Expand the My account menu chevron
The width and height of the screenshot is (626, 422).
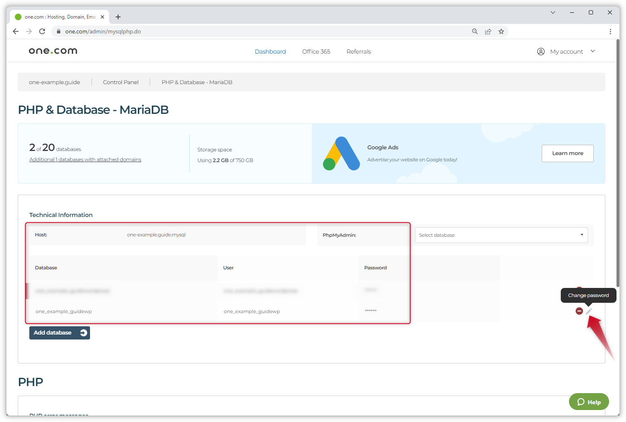[593, 51]
